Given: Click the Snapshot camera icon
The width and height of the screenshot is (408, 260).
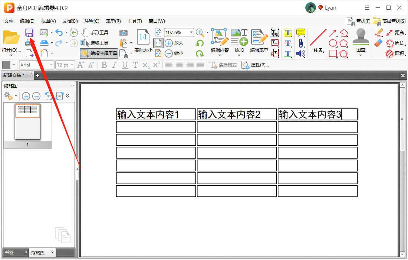Looking at the screenshot, I should click(124, 33).
